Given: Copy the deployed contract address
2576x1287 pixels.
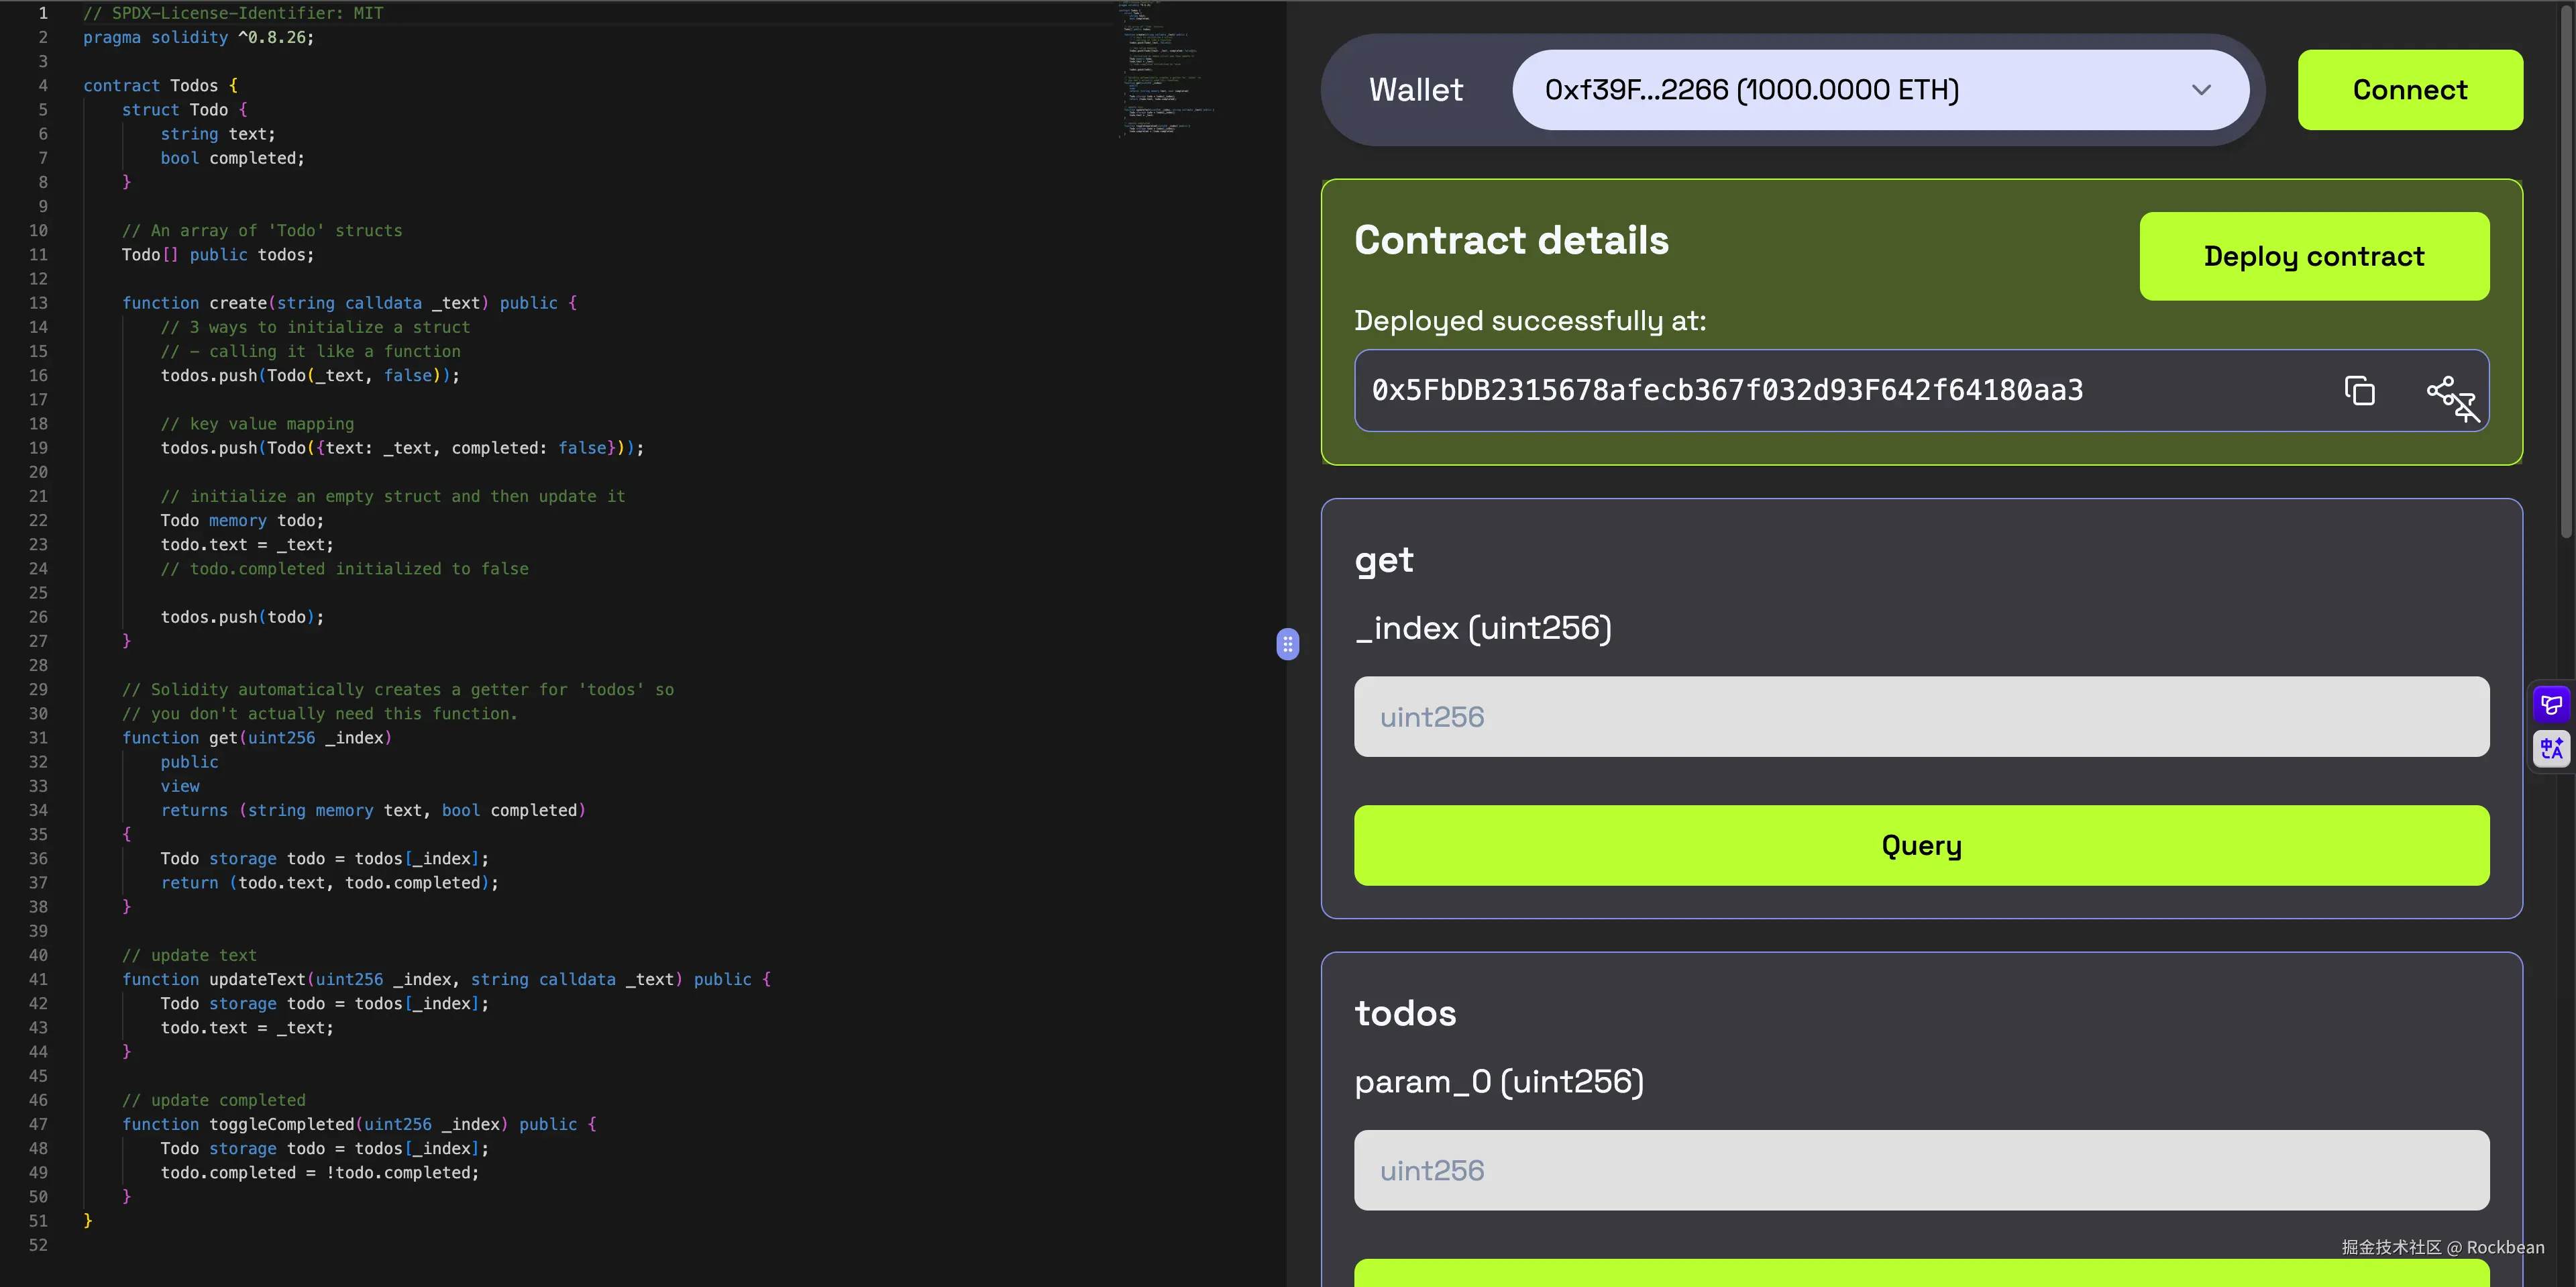Looking at the screenshot, I should tap(2359, 391).
